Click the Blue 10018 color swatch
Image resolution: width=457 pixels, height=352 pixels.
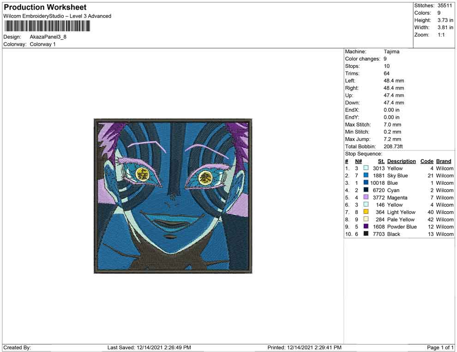(366, 182)
